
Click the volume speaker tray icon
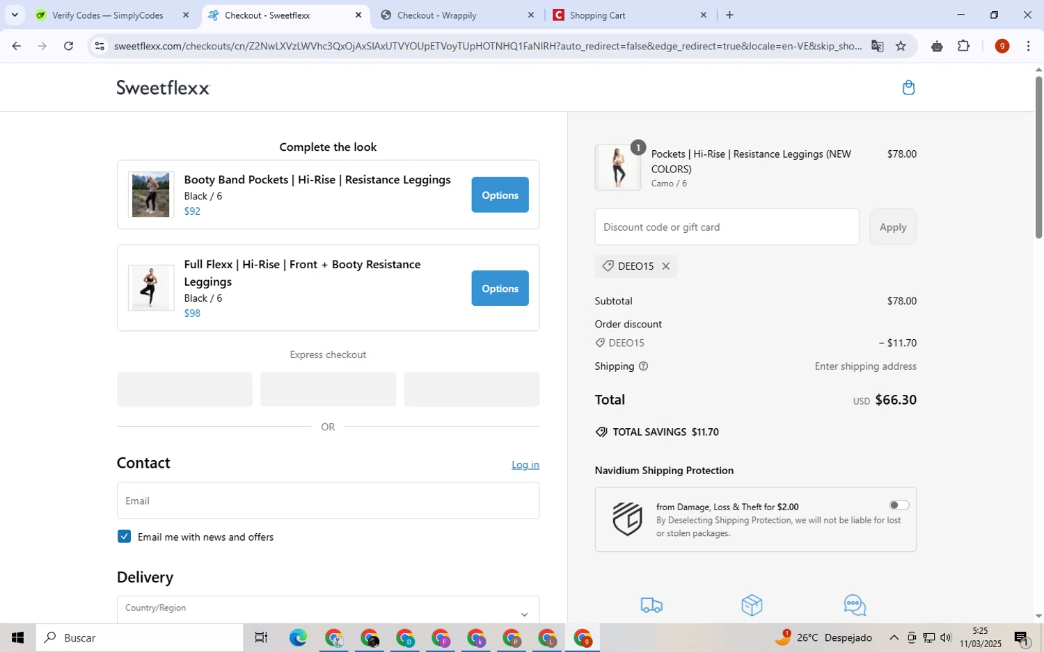point(945,637)
